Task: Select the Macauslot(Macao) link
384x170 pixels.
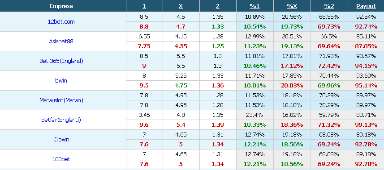Action: (61, 100)
